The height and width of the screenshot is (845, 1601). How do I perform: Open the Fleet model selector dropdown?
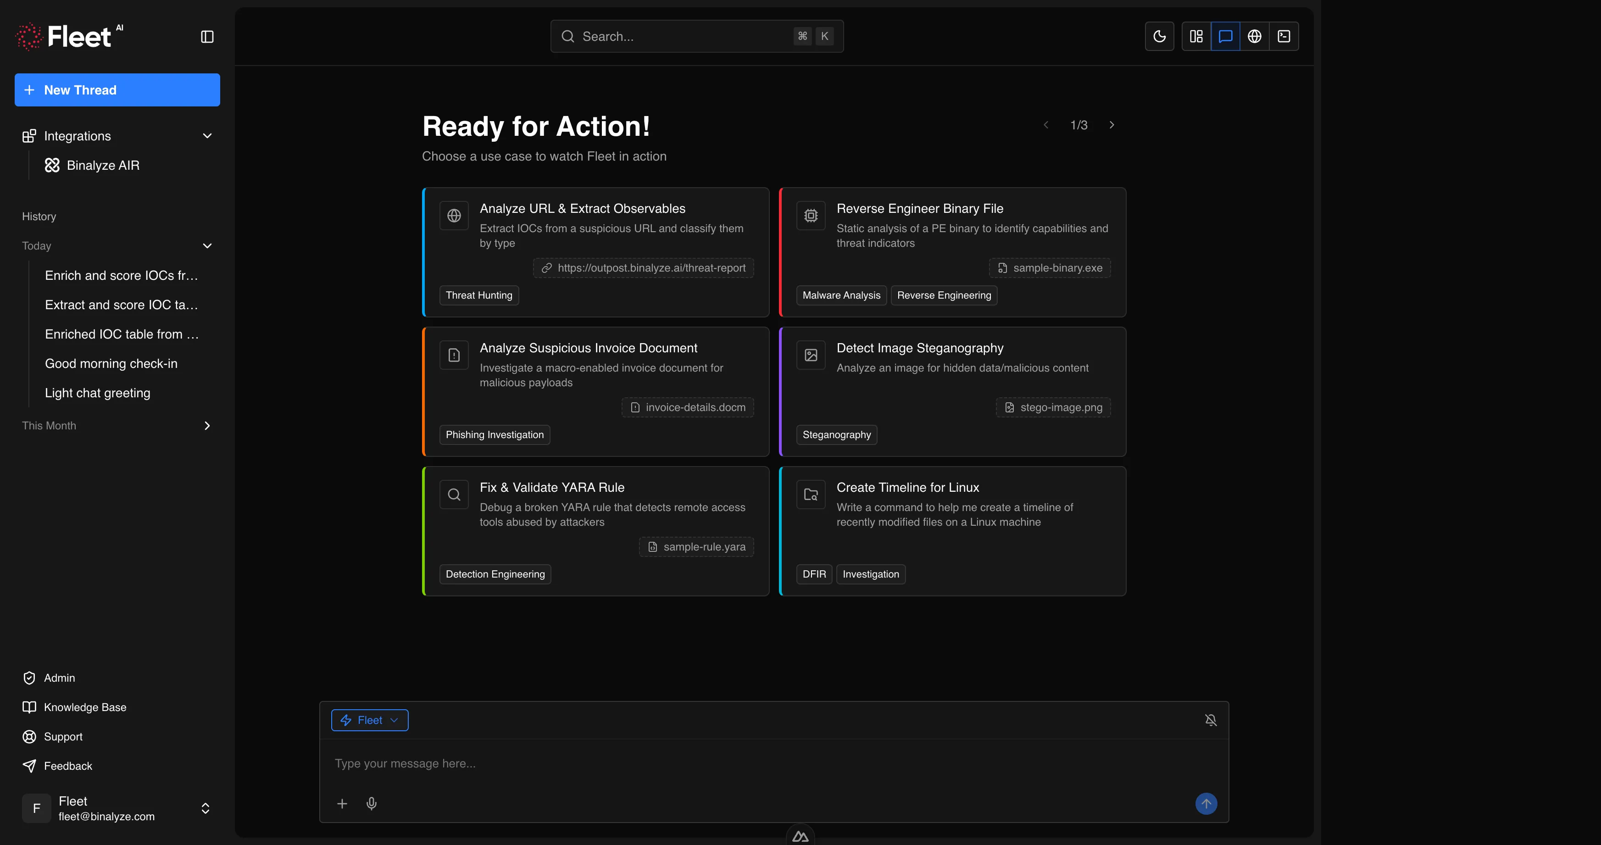pyautogui.click(x=370, y=719)
